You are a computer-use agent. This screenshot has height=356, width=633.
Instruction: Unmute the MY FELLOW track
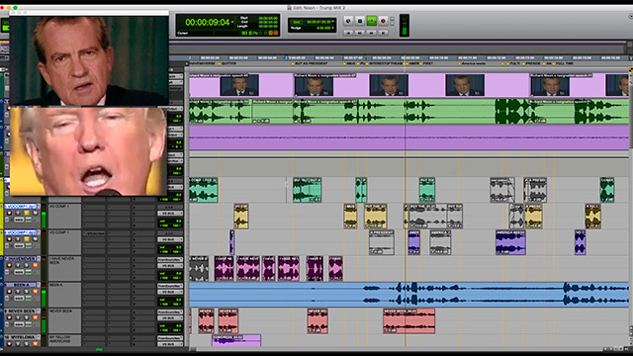[x=36, y=344]
